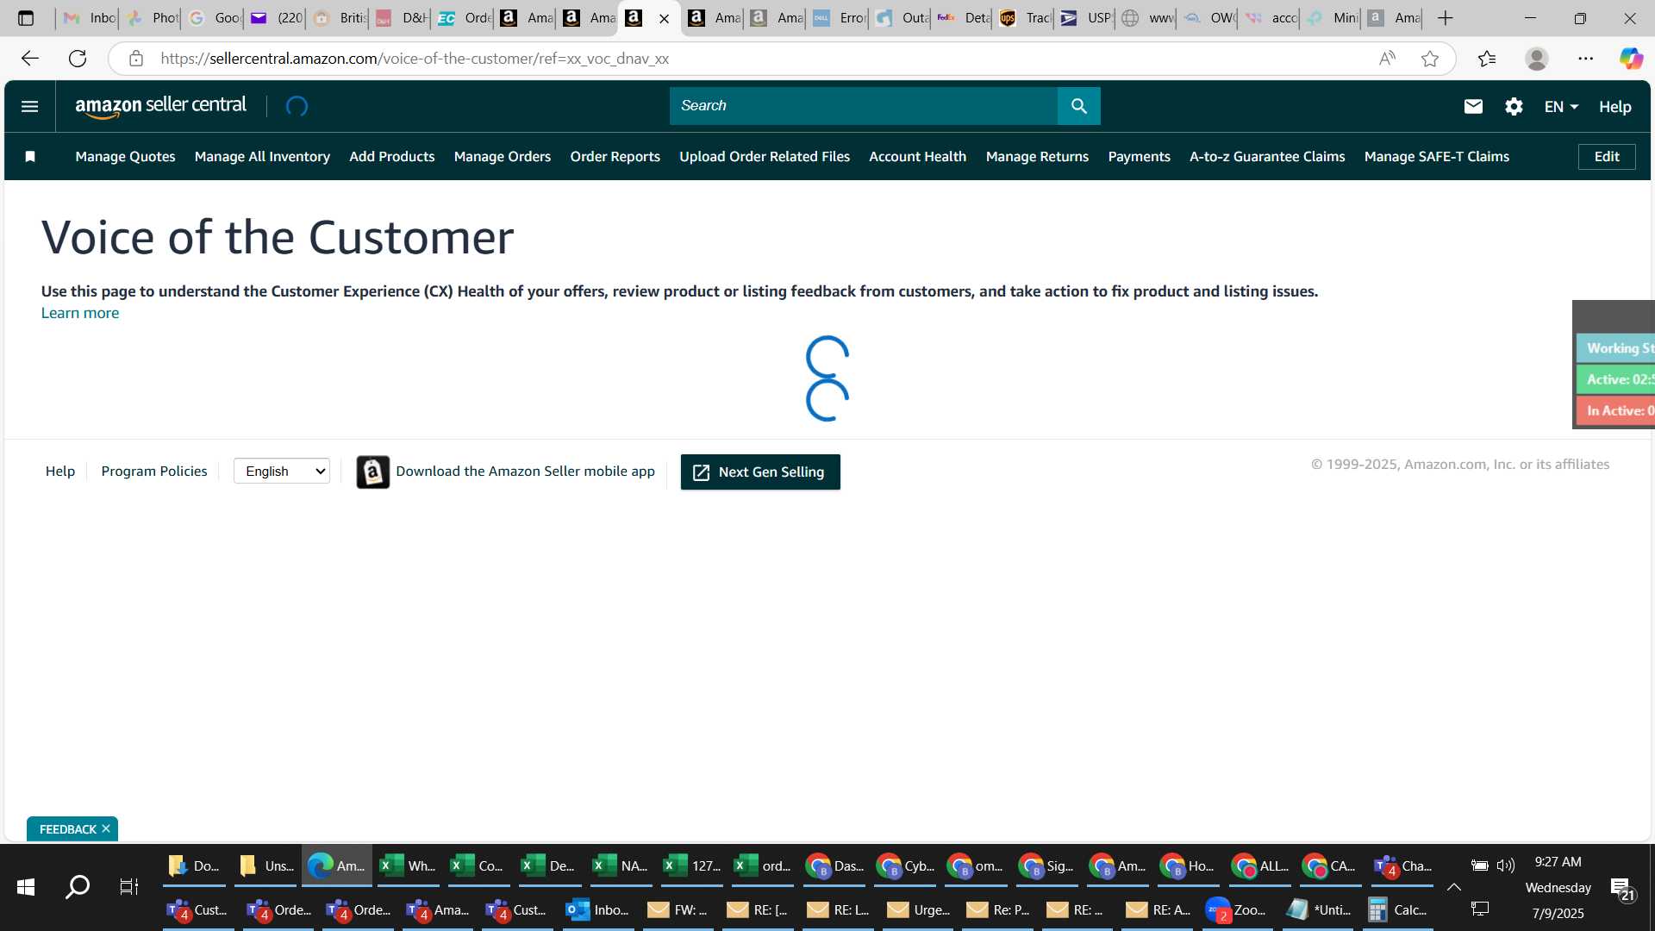Click the Working status widget label
The image size is (1655, 931).
pos(1616,348)
